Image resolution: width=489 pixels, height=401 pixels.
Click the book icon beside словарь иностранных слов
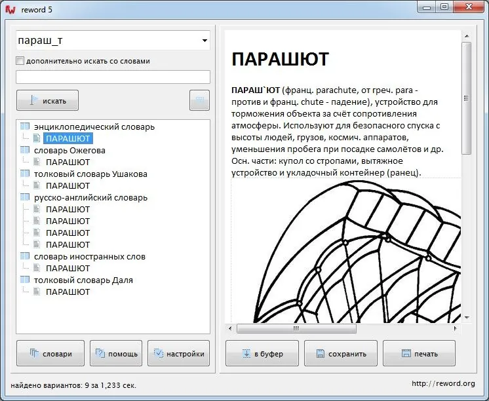pyautogui.click(x=25, y=256)
